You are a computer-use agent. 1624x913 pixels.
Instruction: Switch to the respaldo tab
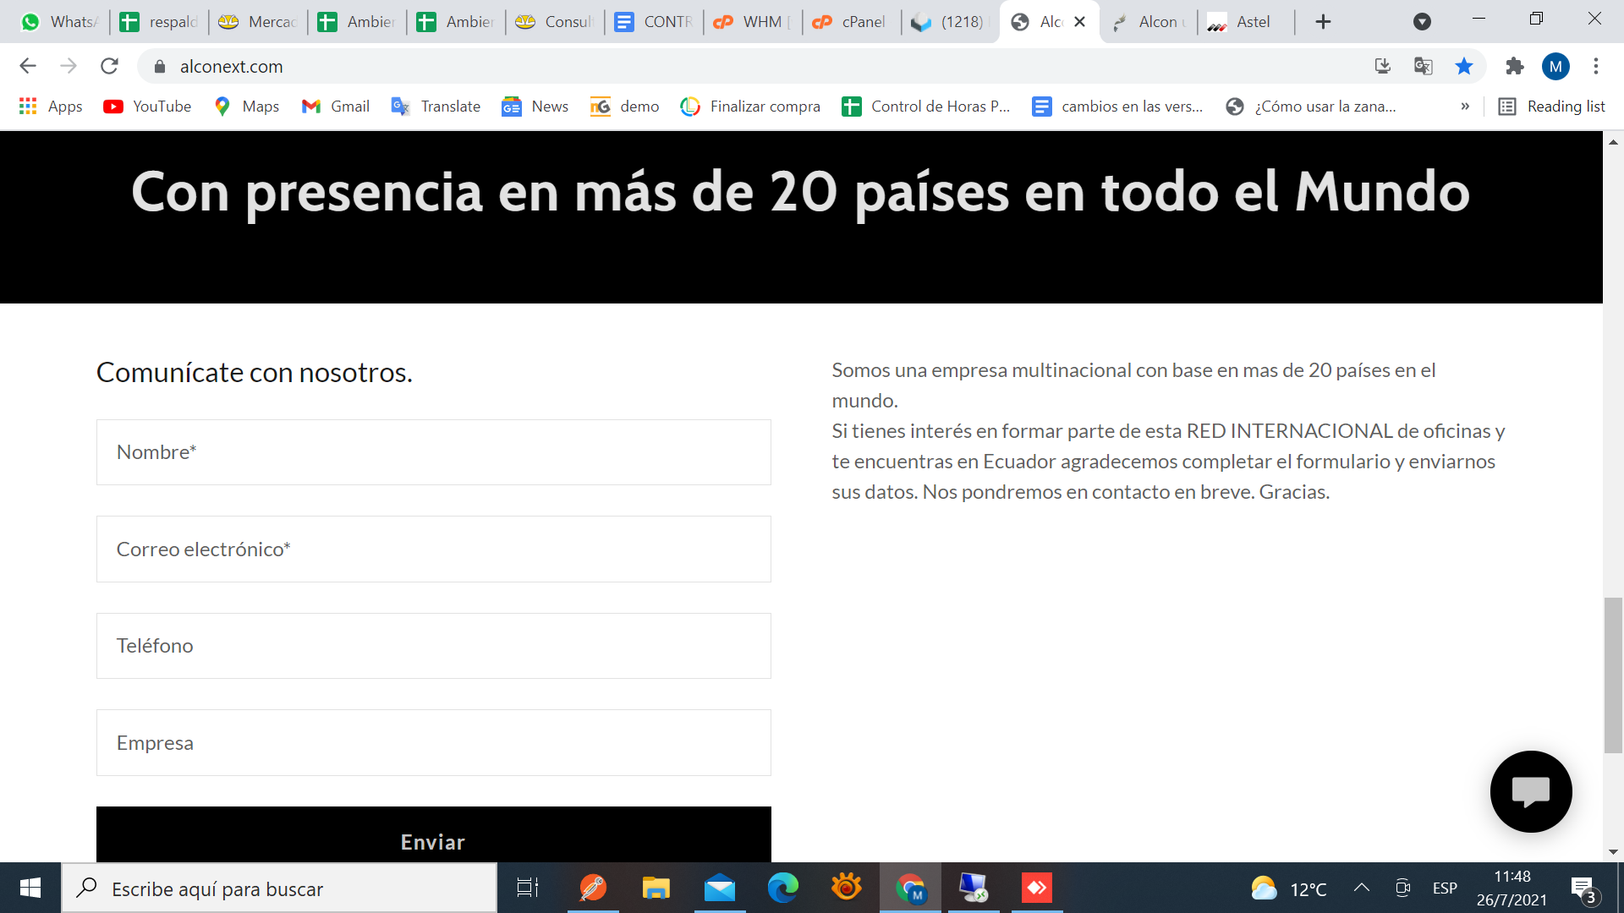point(159,22)
